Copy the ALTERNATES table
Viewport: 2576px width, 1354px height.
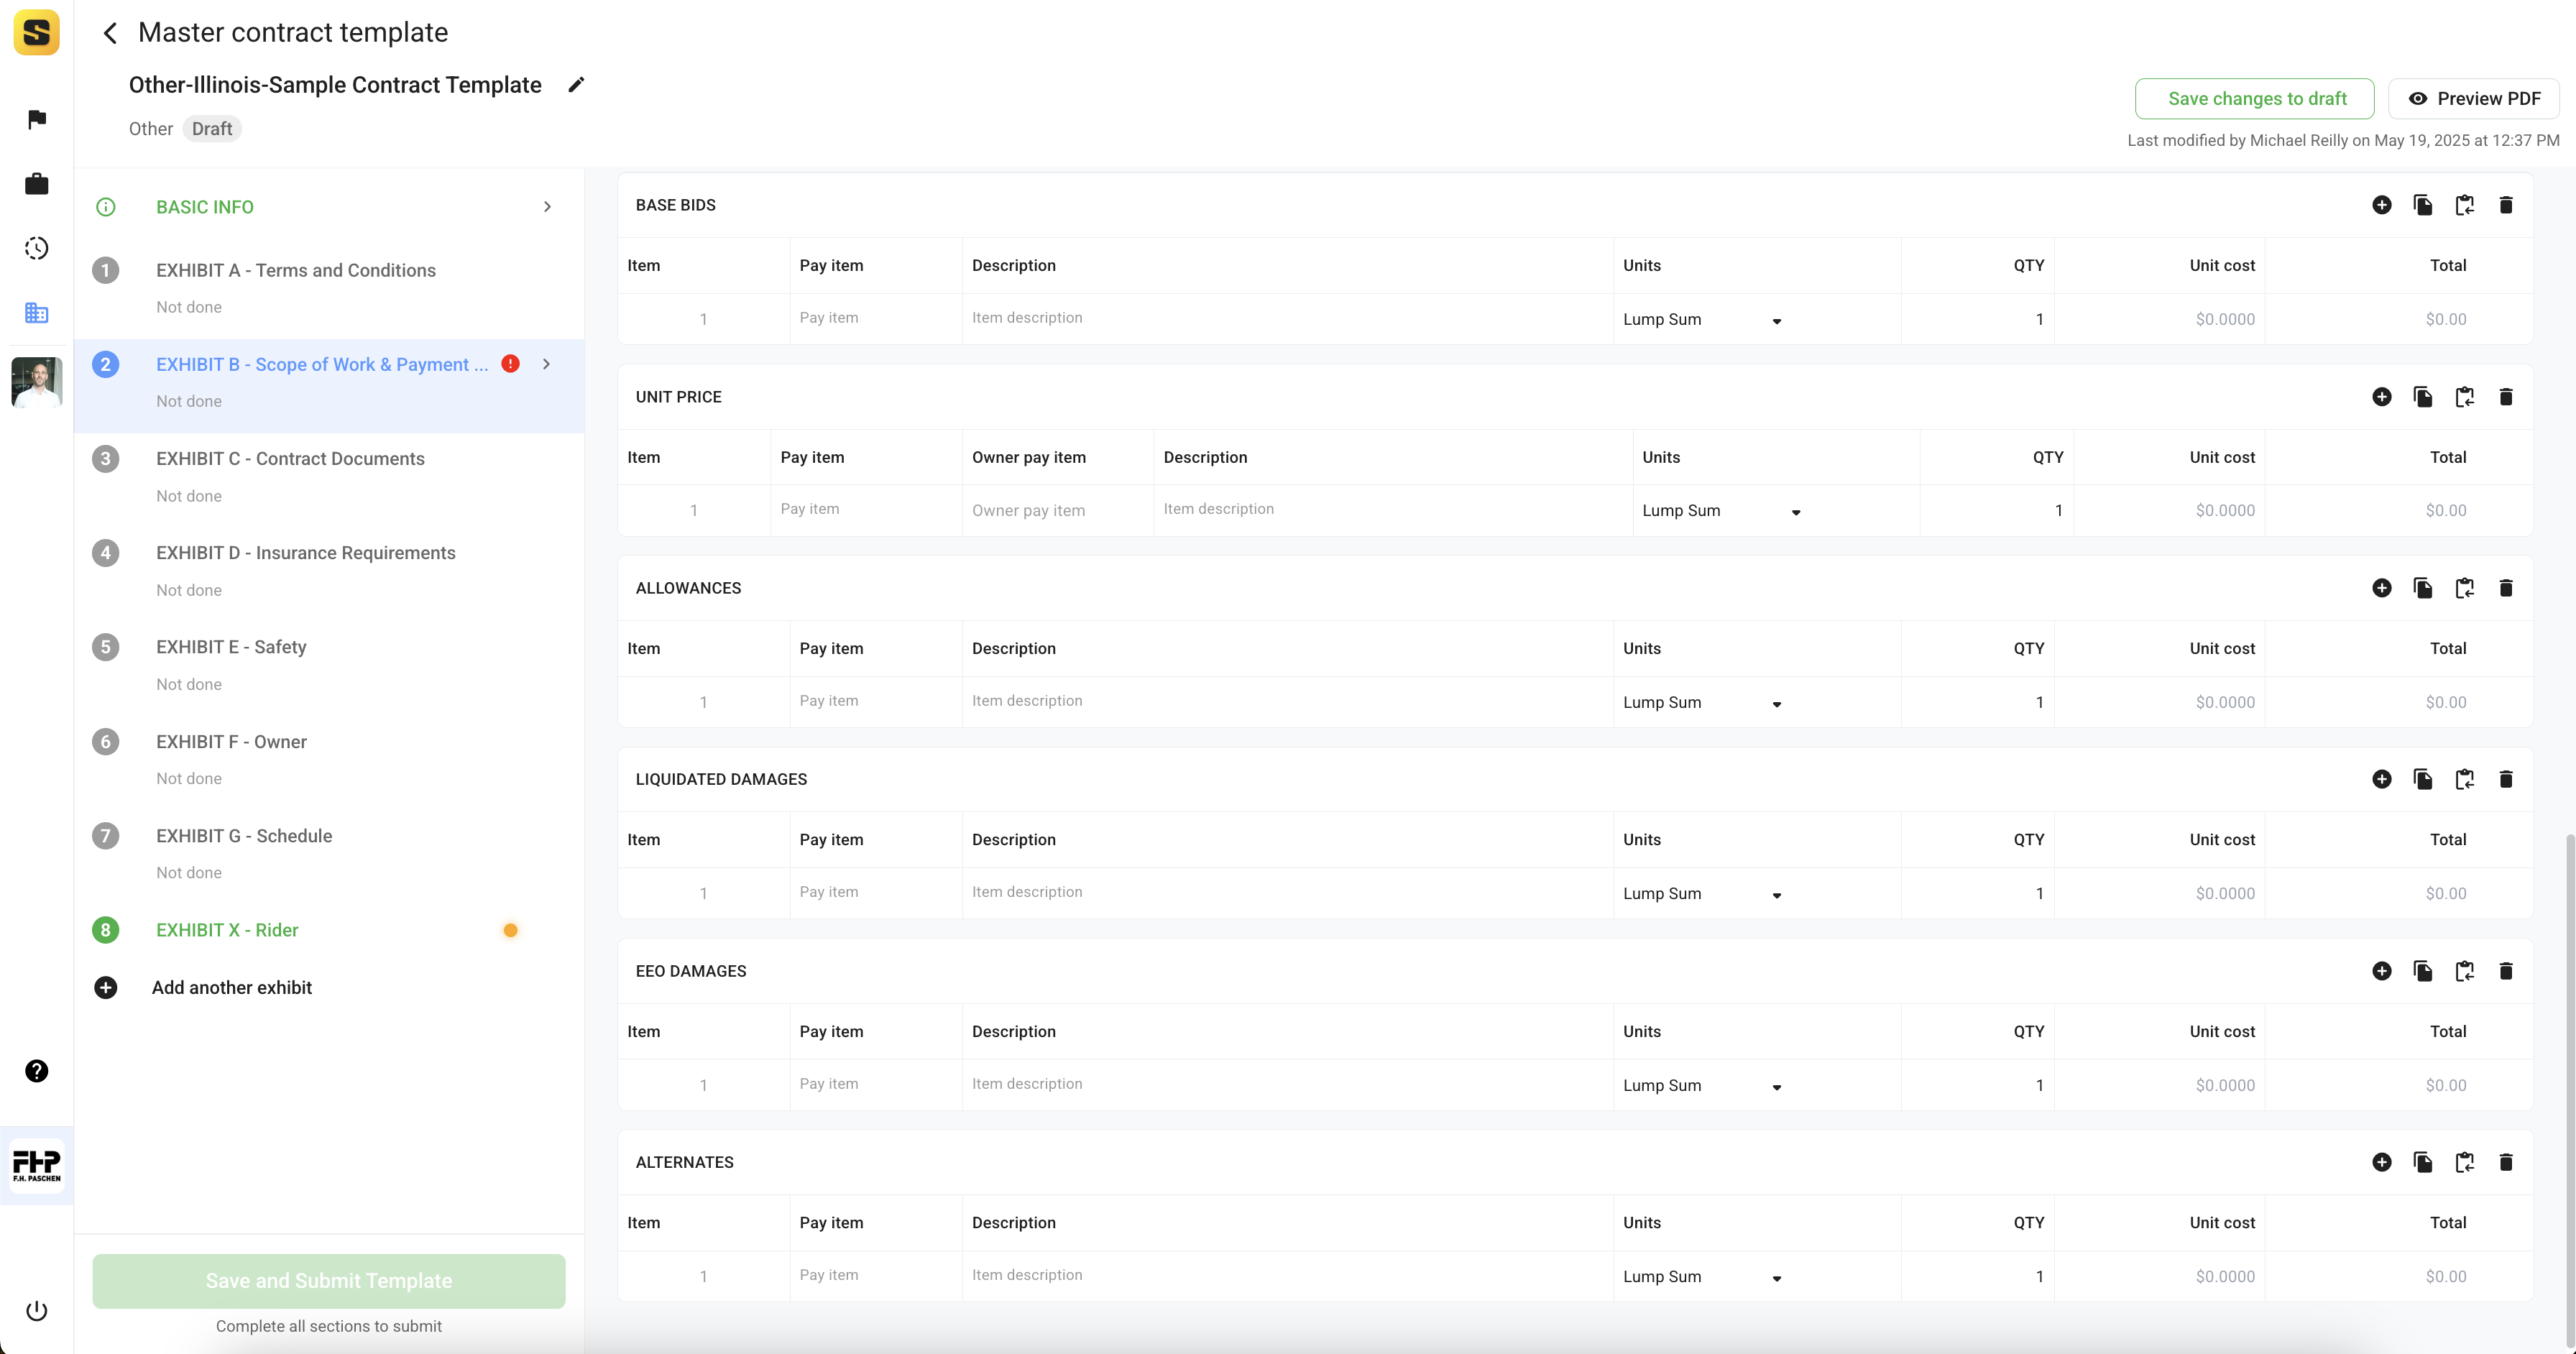(2423, 1162)
